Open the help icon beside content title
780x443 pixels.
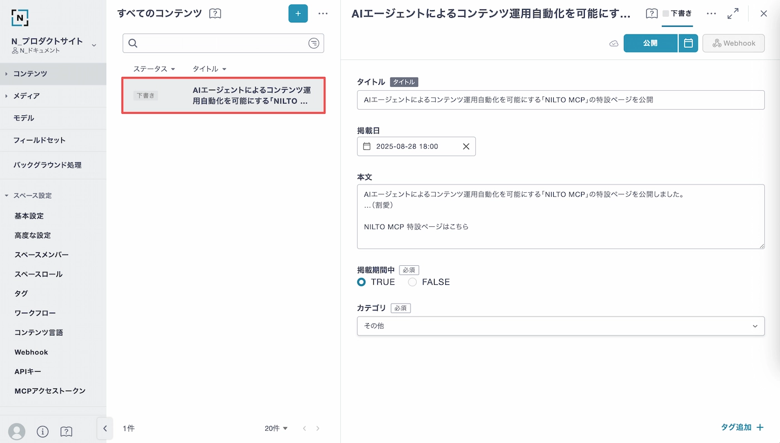pos(652,13)
